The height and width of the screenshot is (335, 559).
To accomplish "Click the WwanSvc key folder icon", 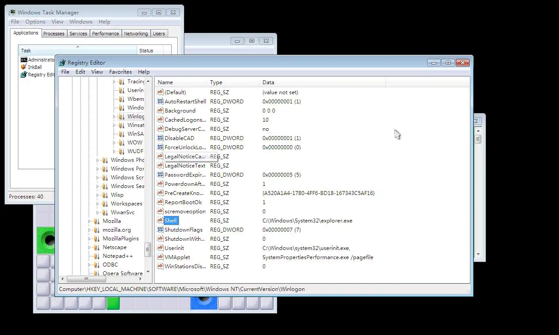I will click(x=105, y=212).
